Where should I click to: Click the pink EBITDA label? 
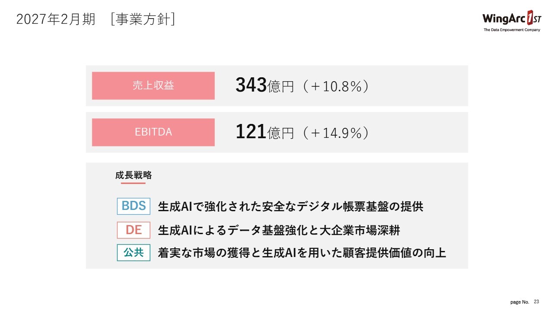pyautogui.click(x=153, y=132)
